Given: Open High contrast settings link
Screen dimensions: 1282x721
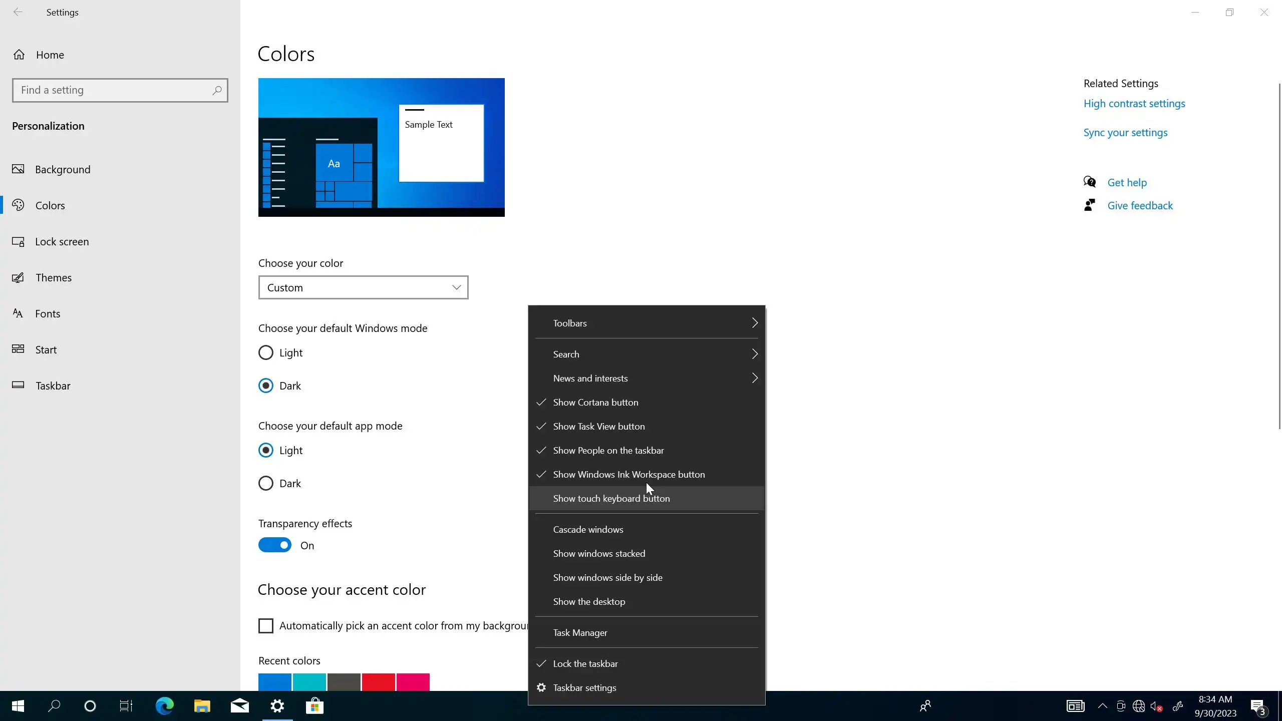Looking at the screenshot, I should [x=1134, y=104].
